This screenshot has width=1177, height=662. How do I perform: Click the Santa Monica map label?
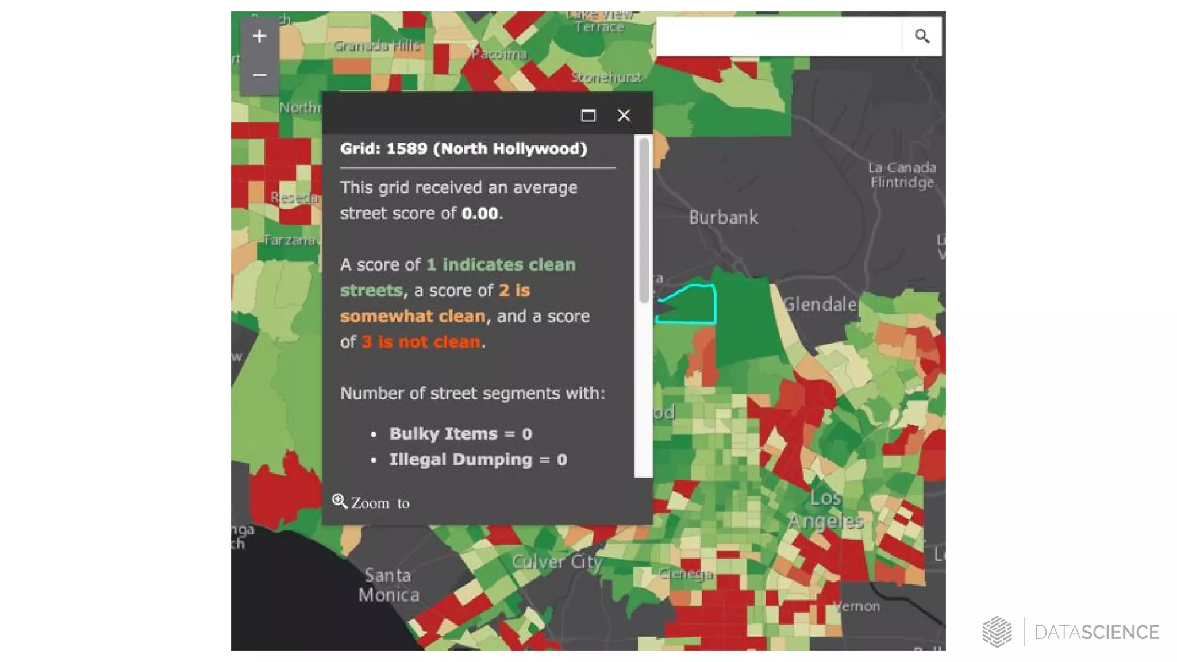tap(389, 585)
